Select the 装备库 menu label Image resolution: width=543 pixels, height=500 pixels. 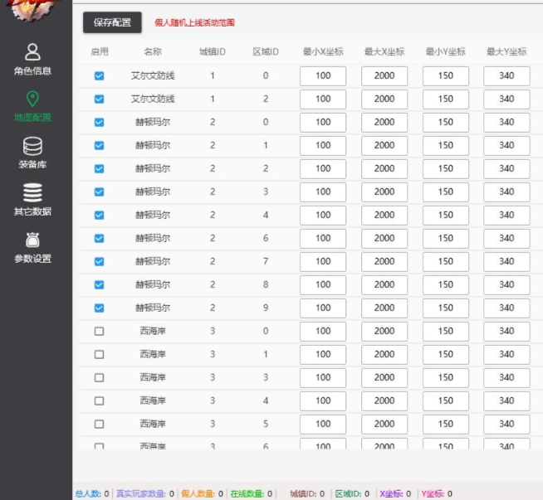click(32, 164)
